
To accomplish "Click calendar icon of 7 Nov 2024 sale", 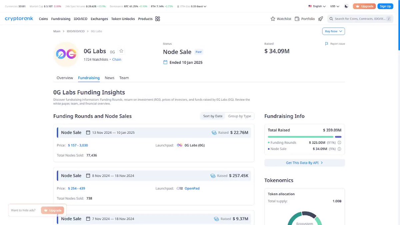I will [88, 219].
